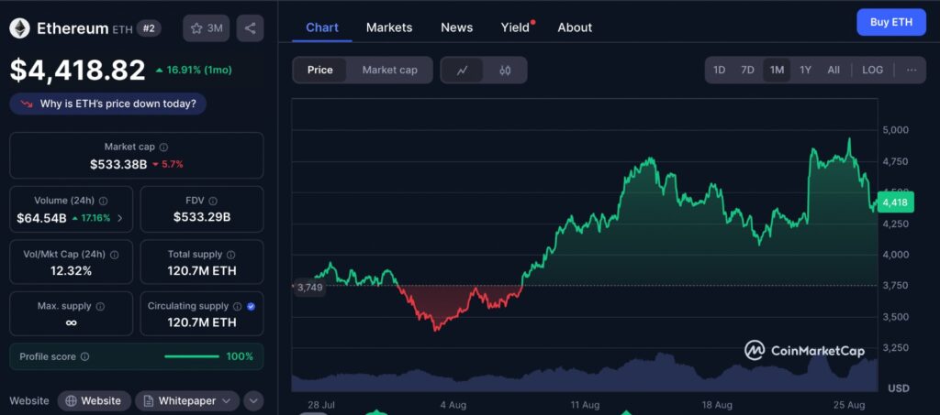Set chart range to 1Y

[x=805, y=70]
